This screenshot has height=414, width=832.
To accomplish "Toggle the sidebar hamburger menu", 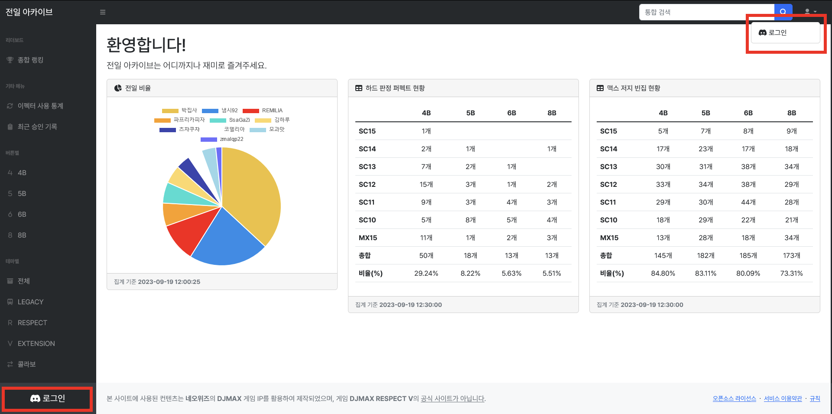I will pos(103,12).
